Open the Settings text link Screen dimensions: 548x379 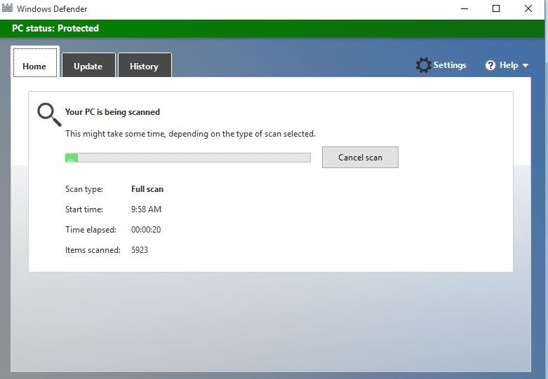click(x=450, y=65)
